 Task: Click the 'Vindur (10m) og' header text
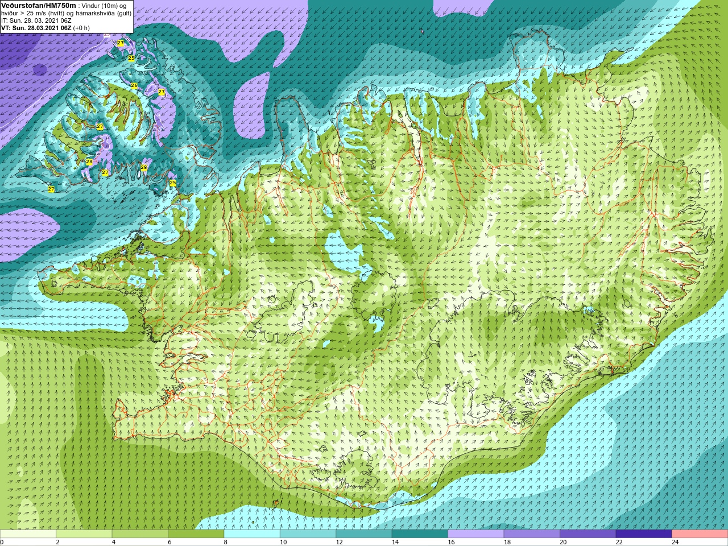(104, 6)
